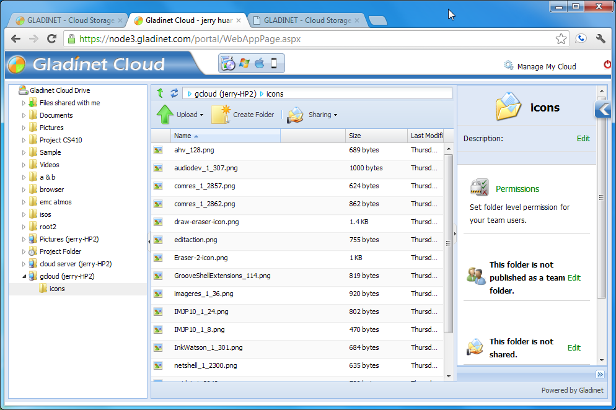Sort by the Name column header
This screenshot has height=410, width=616.
[x=225, y=136]
